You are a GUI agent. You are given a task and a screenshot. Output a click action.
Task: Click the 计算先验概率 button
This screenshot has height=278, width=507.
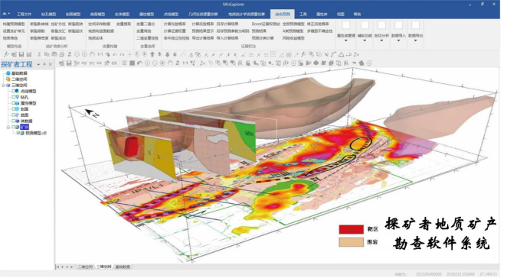click(x=175, y=24)
